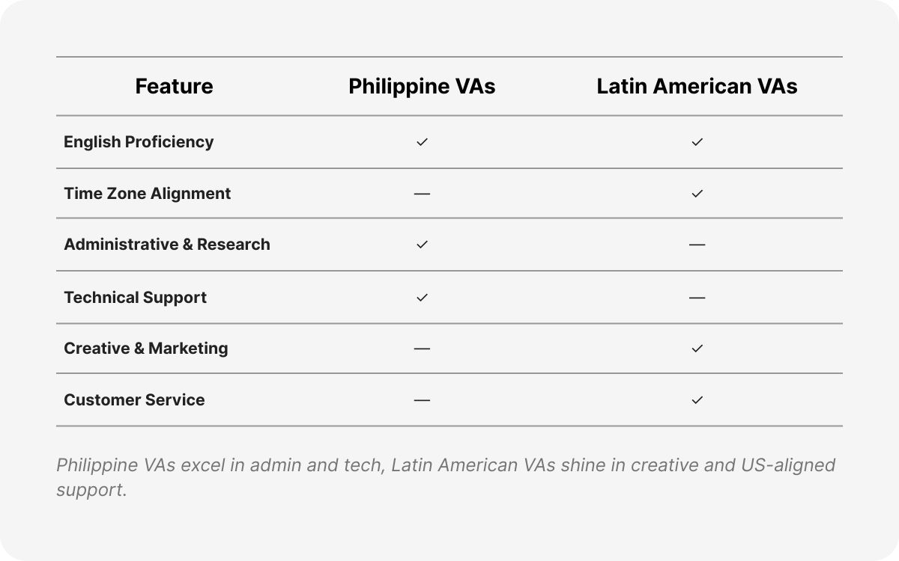This screenshot has width=899, height=561.
Task: Click the Latin American Customer Service checkmark
Action: coord(697,400)
